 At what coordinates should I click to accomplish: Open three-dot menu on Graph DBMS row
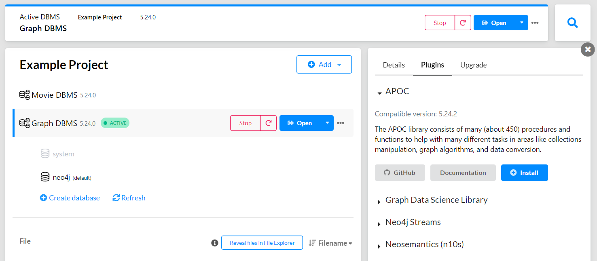pyautogui.click(x=341, y=123)
